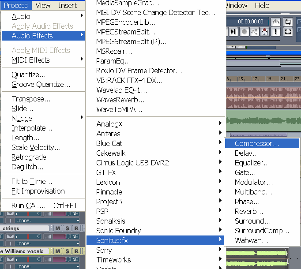Open the Help menu
The height and width of the screenshot is (269, 301).
click(262, 5)
